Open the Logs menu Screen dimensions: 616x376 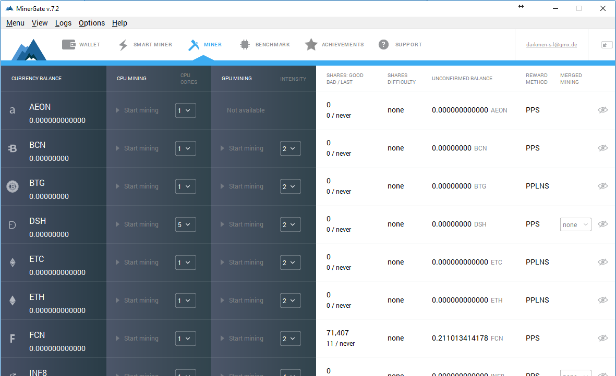click(x=63, y=23)
